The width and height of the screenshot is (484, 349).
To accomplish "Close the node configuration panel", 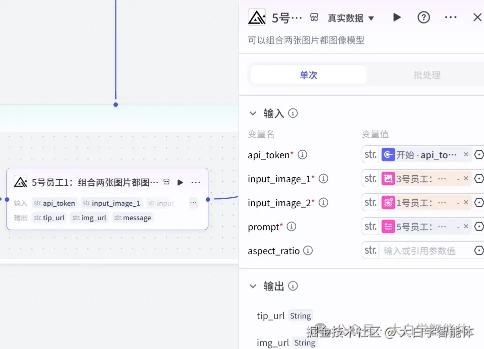I will pyautogui.click(x=477, y=17).
